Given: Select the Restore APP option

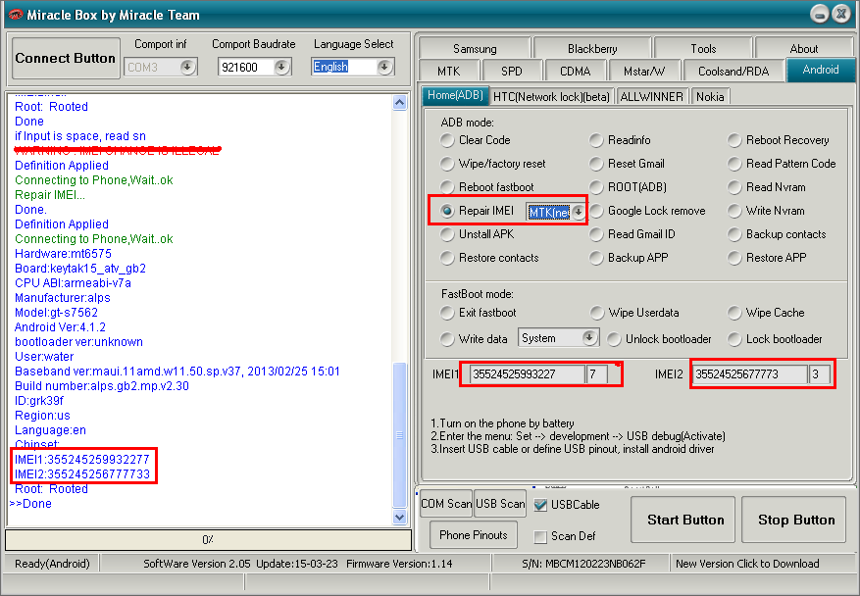Looking at the screenshot, I should pos(767,258).
